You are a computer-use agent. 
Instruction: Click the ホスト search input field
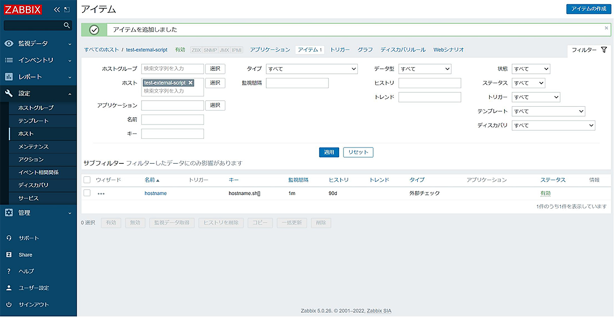[173, 90]
